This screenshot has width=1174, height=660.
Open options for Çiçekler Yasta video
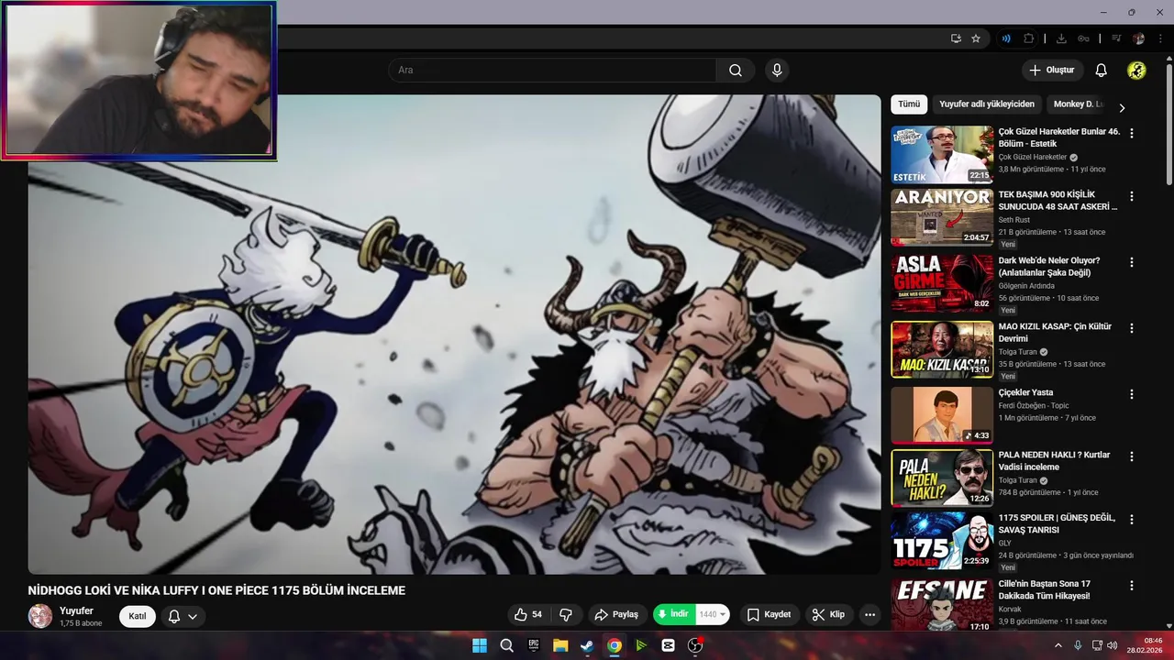pyautogui.click(x=1131, y=394)
